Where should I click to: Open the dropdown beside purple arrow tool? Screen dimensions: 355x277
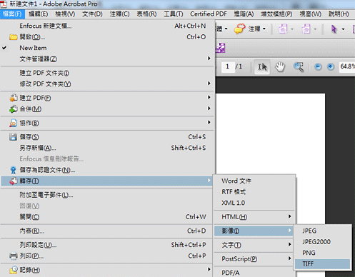343,29
